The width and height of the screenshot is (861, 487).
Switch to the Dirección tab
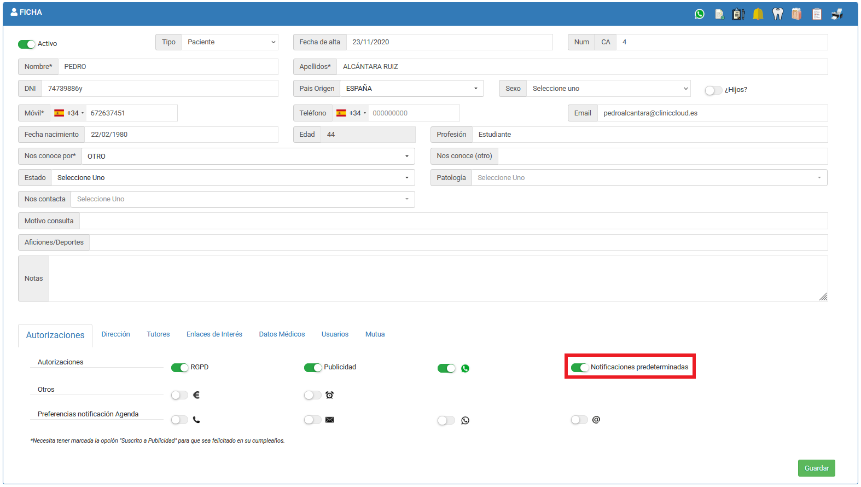pyautogui.click(x=116, y=334)
